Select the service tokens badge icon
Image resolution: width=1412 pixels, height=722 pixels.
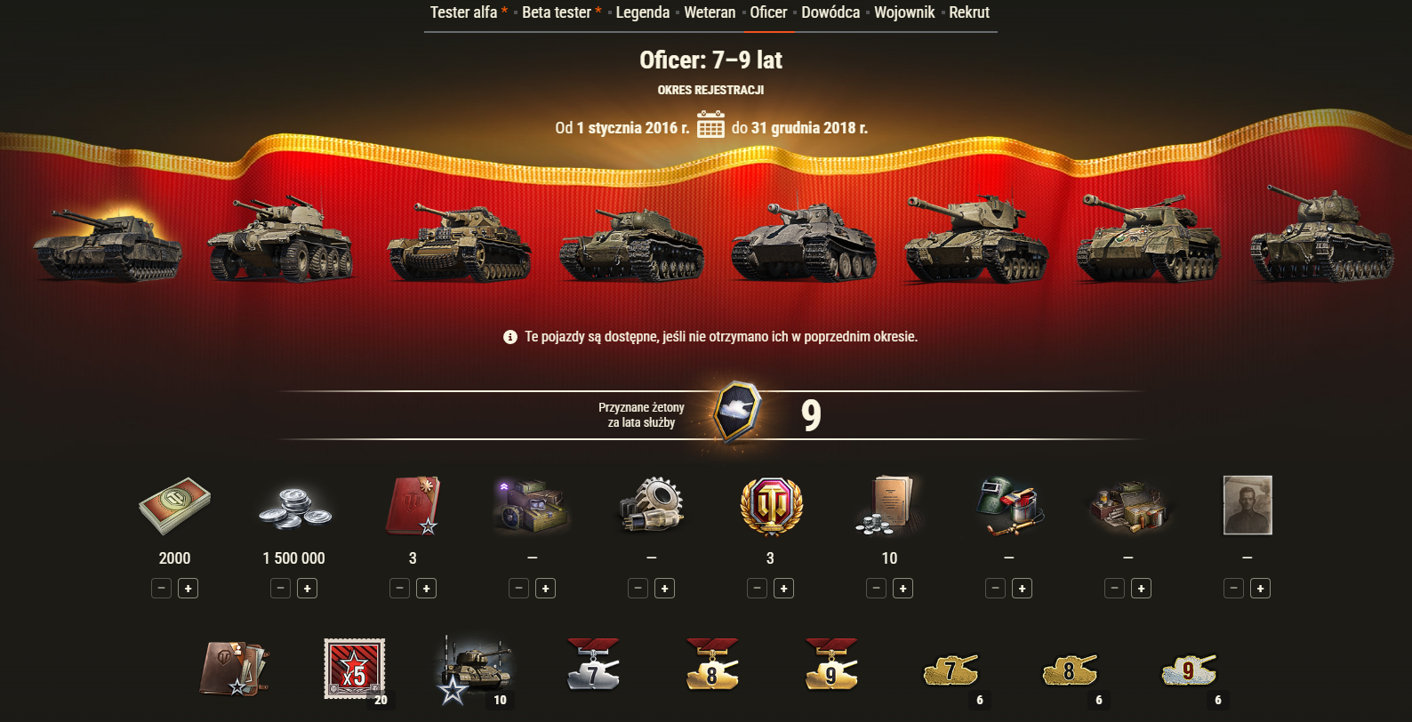[x=737, y=412]
